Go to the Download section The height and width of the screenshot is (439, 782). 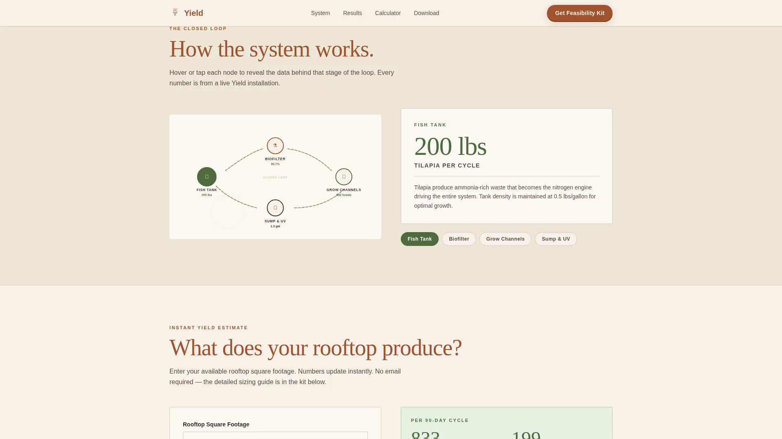point(426,13)
